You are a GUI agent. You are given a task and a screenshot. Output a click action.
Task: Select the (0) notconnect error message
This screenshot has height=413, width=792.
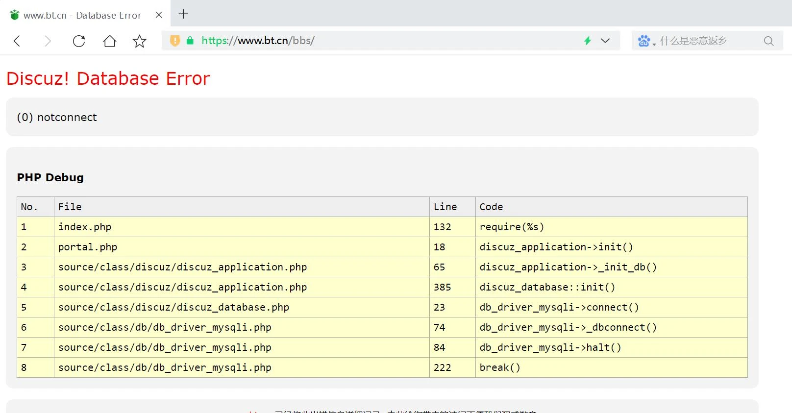(x=57, y=117)
